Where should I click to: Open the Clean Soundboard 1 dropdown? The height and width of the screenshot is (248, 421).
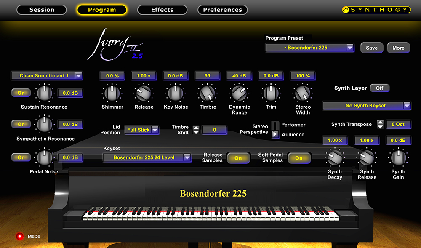click(47, 76)
